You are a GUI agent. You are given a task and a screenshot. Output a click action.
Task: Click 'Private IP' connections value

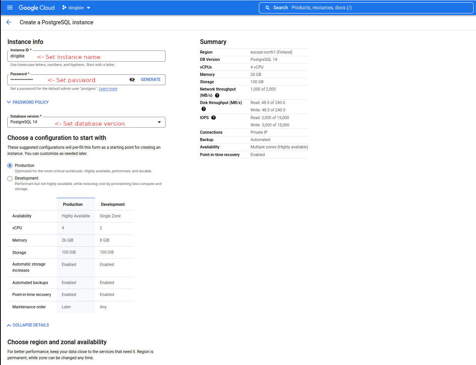(x=259, y=132)
